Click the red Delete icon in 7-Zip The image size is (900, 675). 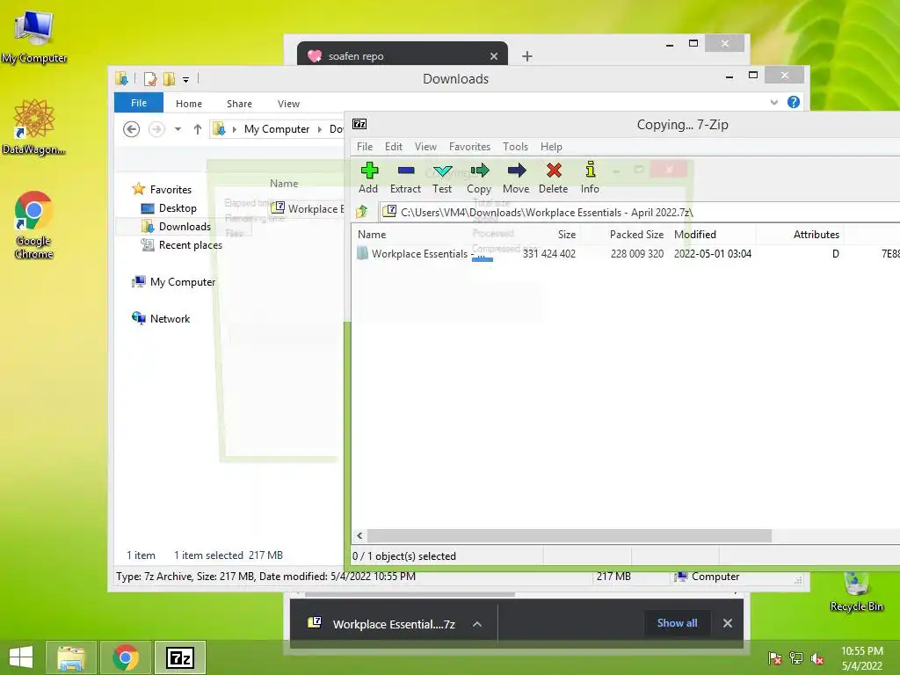tap(554, 178)
